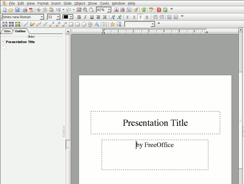
Task: Open the File menu
Action: click(x=12, y=3)
